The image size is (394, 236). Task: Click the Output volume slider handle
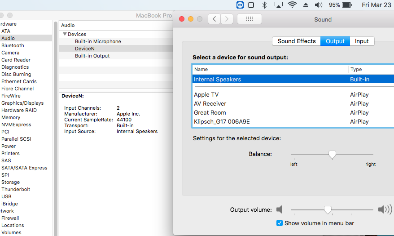point(328,210)
